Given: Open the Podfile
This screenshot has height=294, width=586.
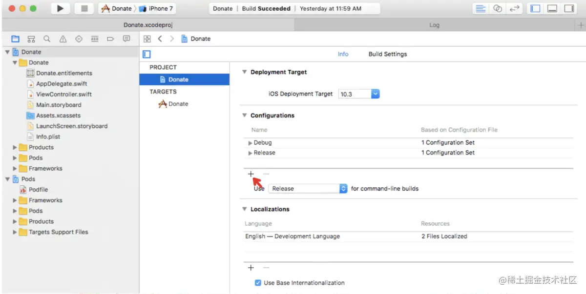Looking at the screenshot, I should pyautogui.click(x=38, y=190).
